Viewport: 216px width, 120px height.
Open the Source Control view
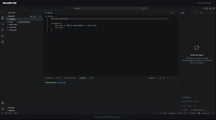point(3,30)
